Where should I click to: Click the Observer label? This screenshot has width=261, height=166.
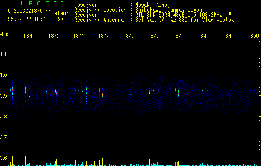tap(86, 5)
